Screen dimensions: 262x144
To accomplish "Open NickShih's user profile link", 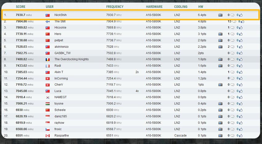I will coord(60,15).
